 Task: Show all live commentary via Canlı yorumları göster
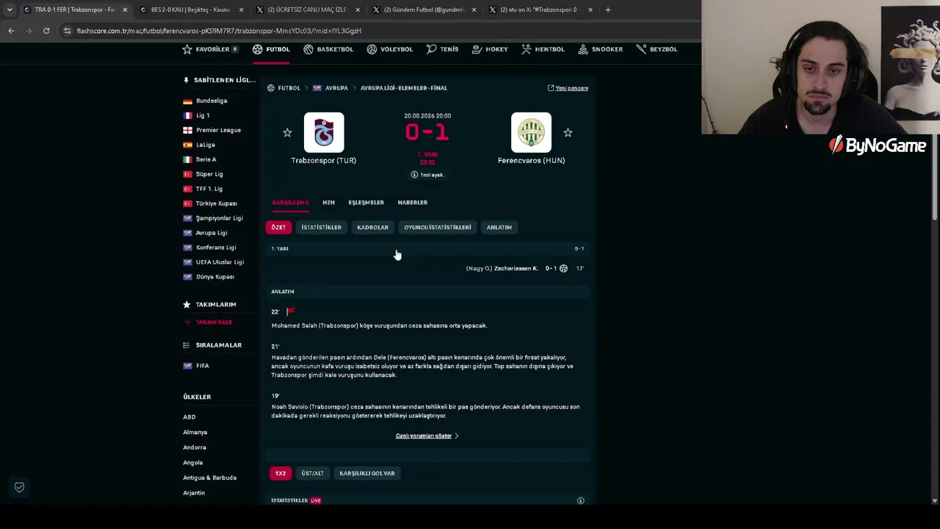(x=427, y=436)
